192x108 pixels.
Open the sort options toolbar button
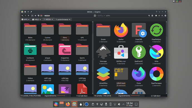162,16
